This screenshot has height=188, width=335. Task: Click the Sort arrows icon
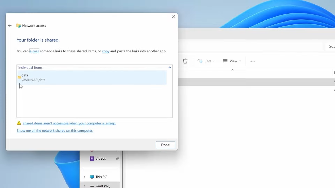click(x=200, y=61)
